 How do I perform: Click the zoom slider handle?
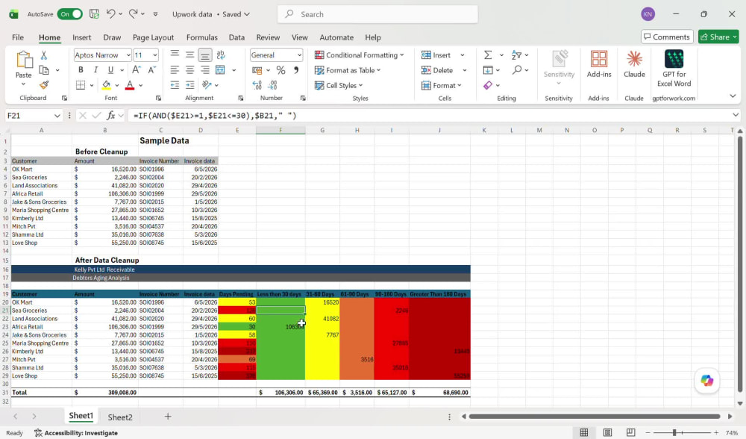tap(674, 432)
